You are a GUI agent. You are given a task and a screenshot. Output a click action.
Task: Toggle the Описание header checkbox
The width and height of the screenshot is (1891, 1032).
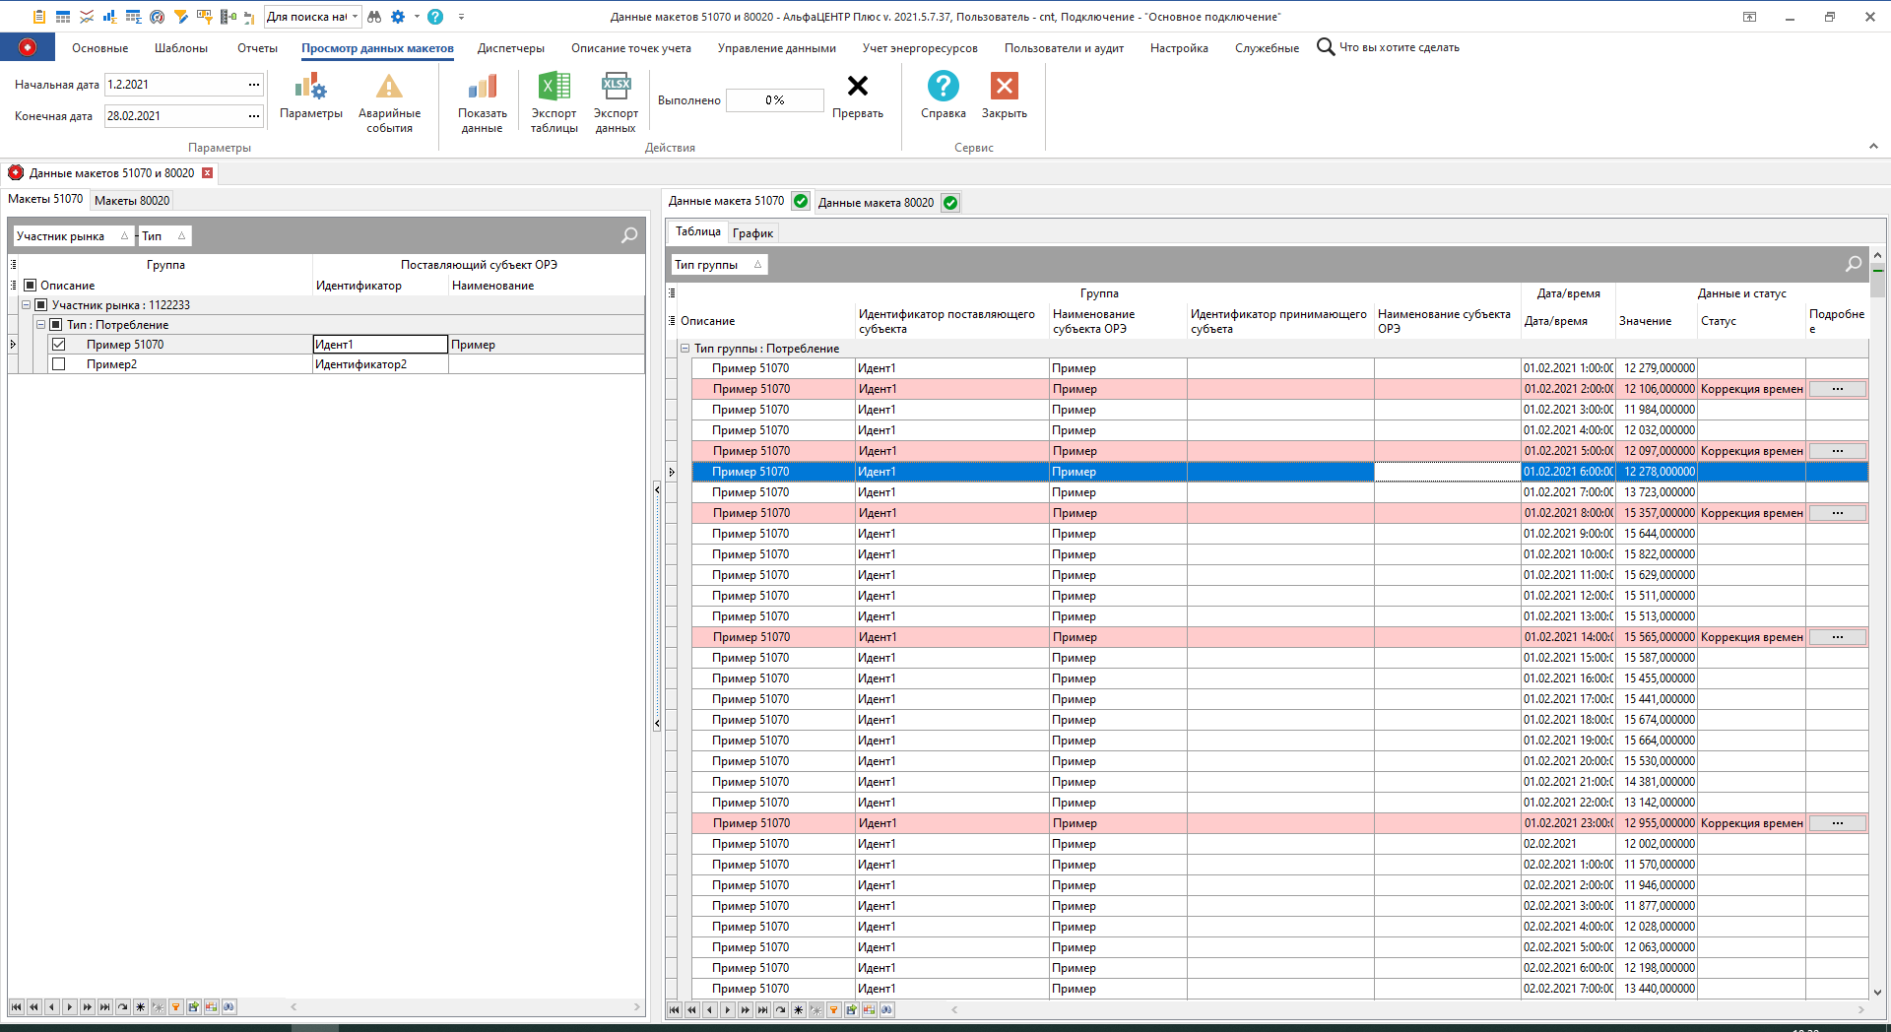(31, 286)
